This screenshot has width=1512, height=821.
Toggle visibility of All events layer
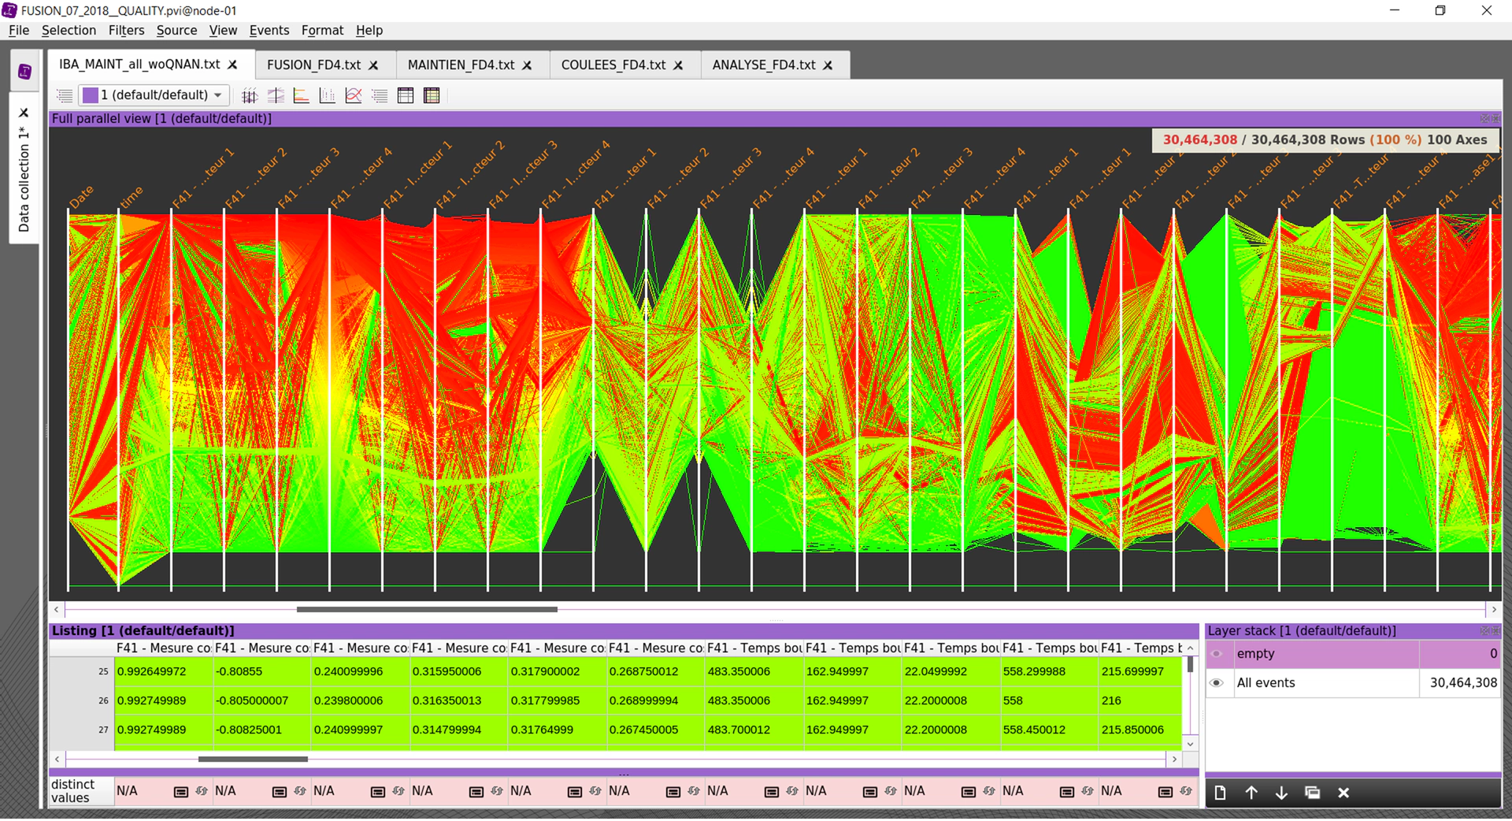click(1217, 683)
